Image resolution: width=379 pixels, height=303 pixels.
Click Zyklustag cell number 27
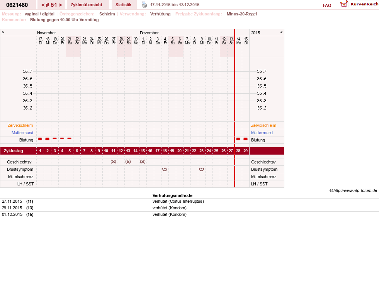click(x=231, y=151)
